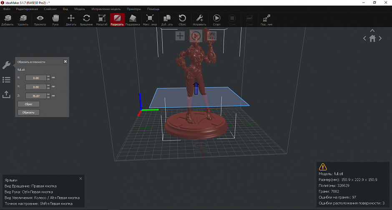Click the full.stl label in cut panel
Screen dimensions: 392x210
[x=21, y=69]
